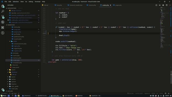Expand the system folder
This screenshot has width=172, height=97.
(14, 82)
